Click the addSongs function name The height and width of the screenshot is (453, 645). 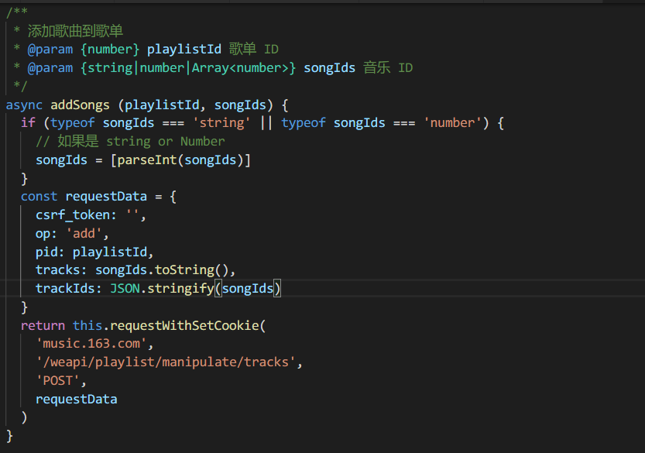click(81, 105)
